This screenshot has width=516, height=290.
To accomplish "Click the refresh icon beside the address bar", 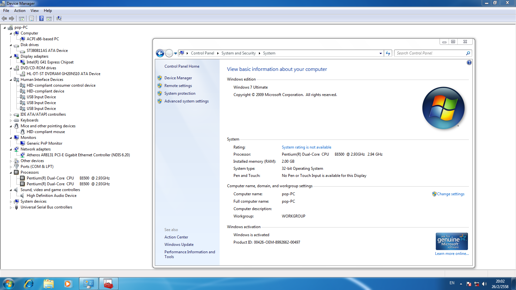I will tap(388, 53).
